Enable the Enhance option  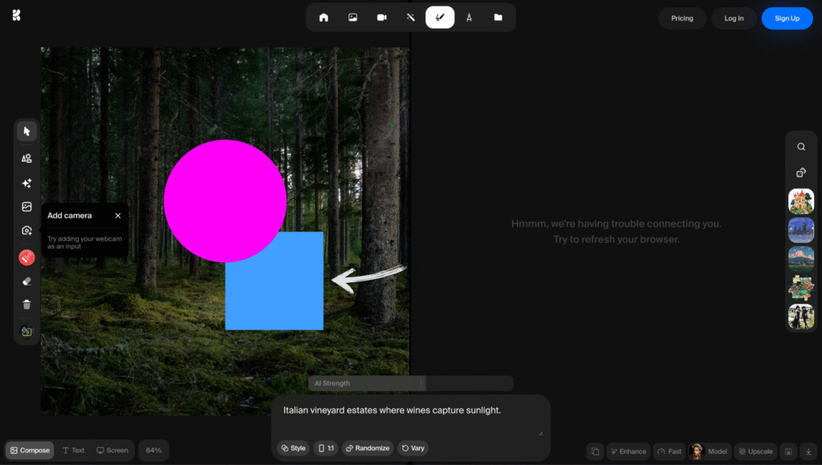pyautogui.click(x=629, y=451)
